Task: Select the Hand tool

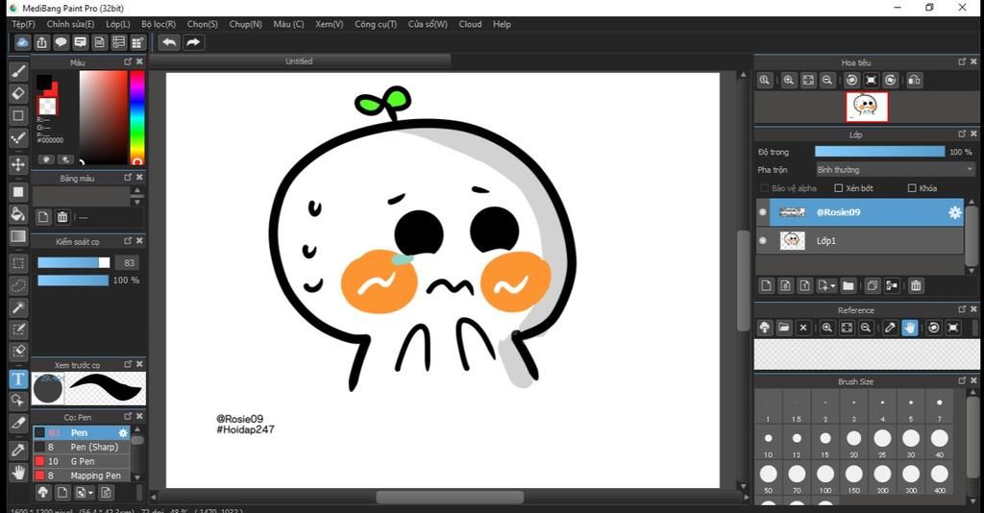Action: pos(18,473)
